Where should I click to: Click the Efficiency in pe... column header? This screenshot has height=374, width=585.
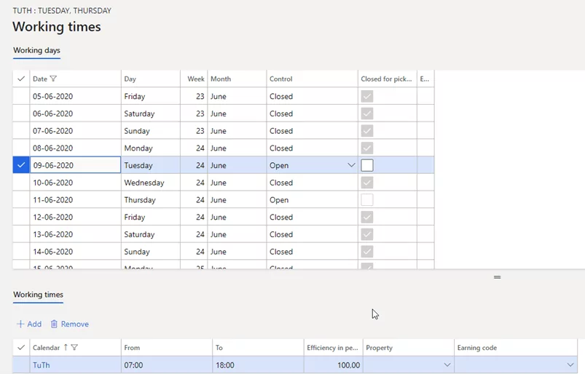(332, 347)
